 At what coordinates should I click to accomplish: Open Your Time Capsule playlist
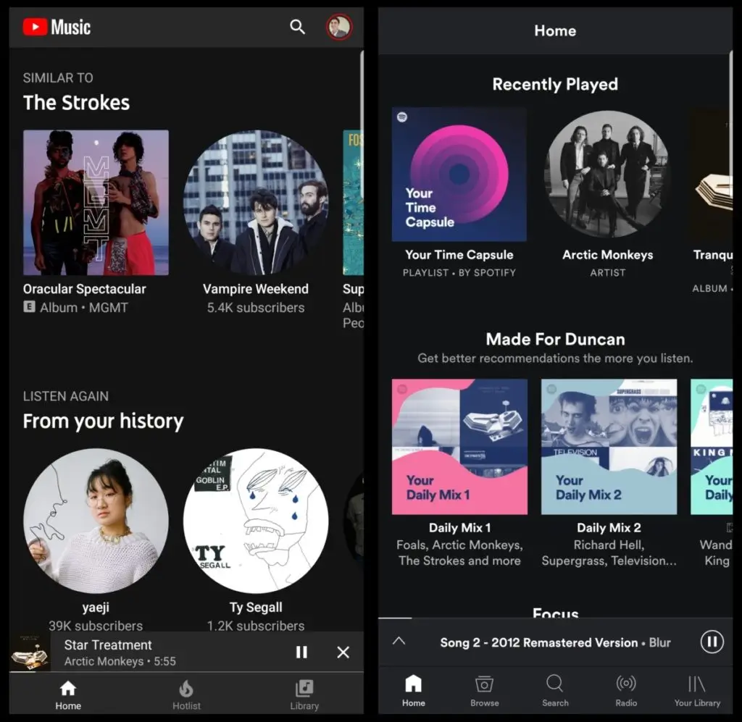point(459,175)
